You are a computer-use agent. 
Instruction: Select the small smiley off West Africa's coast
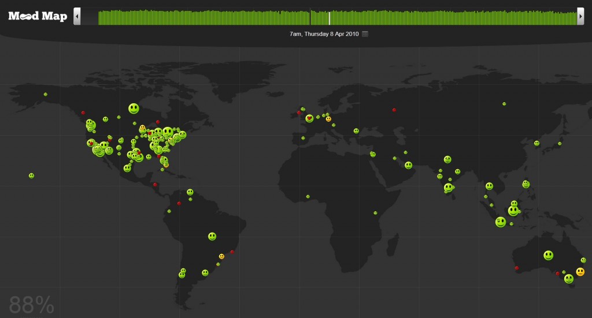pyautogui.click(x=308, y=196)
